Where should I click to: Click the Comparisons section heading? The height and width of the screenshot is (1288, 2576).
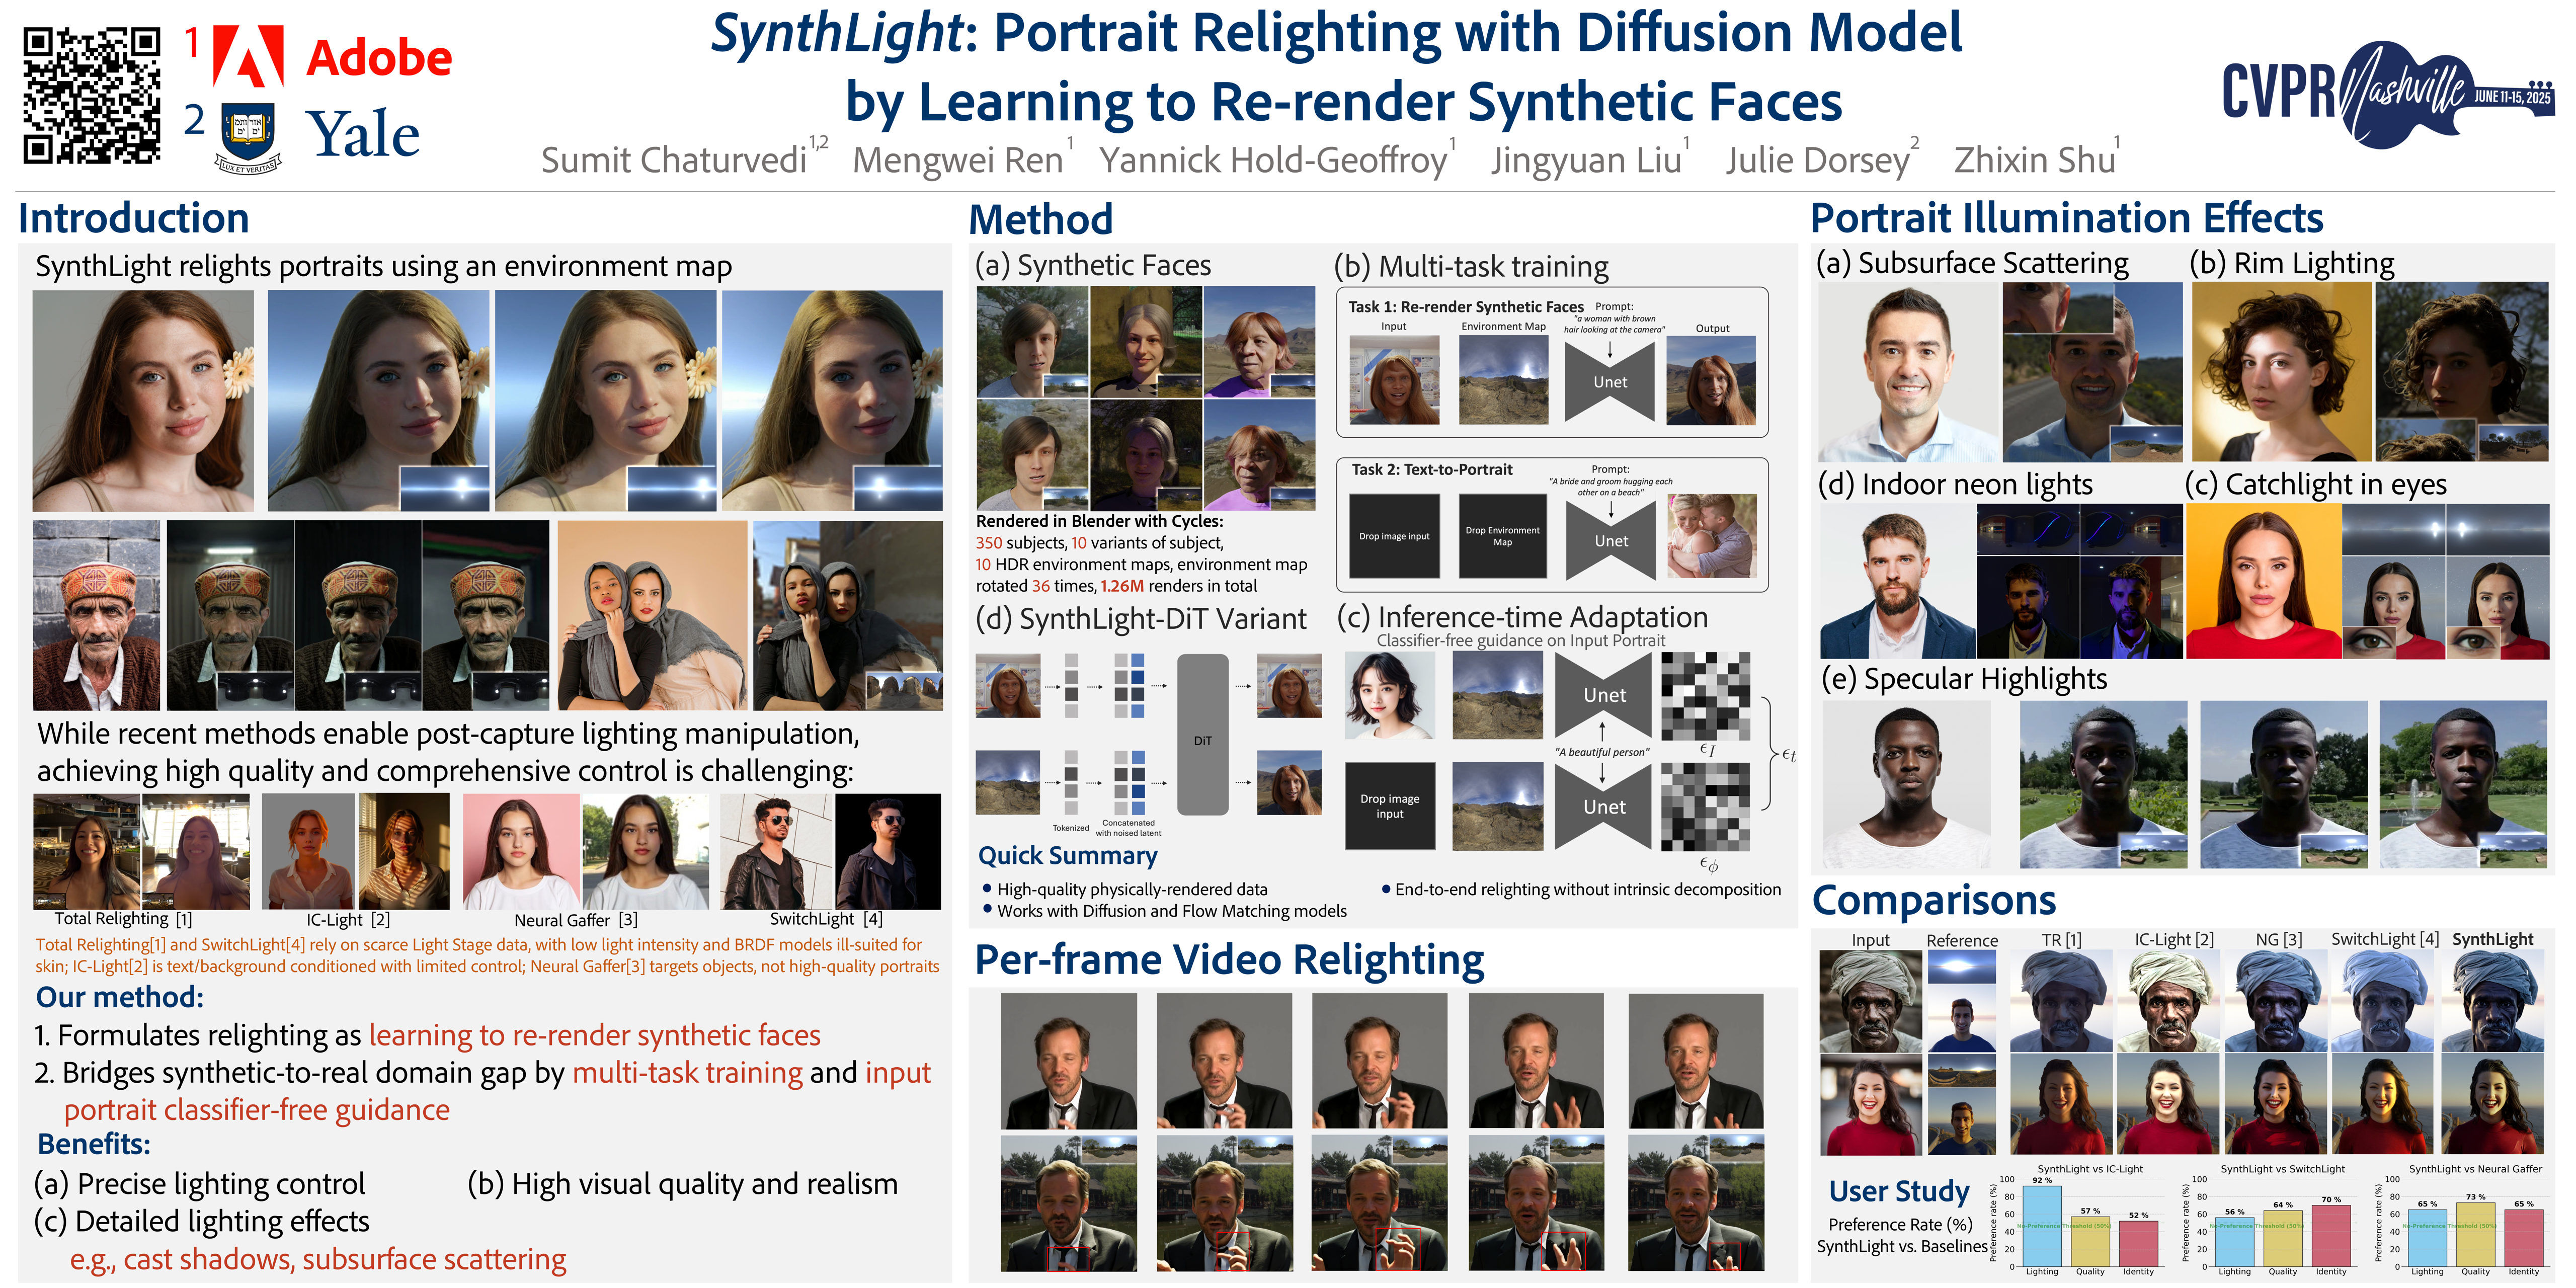(x=1934, y=901)
